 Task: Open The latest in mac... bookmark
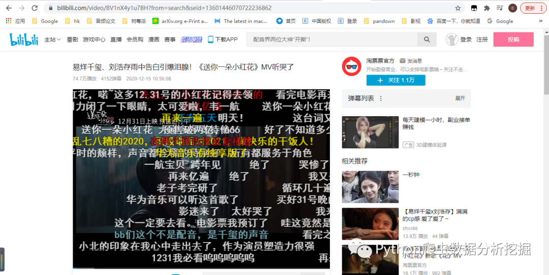241,21
